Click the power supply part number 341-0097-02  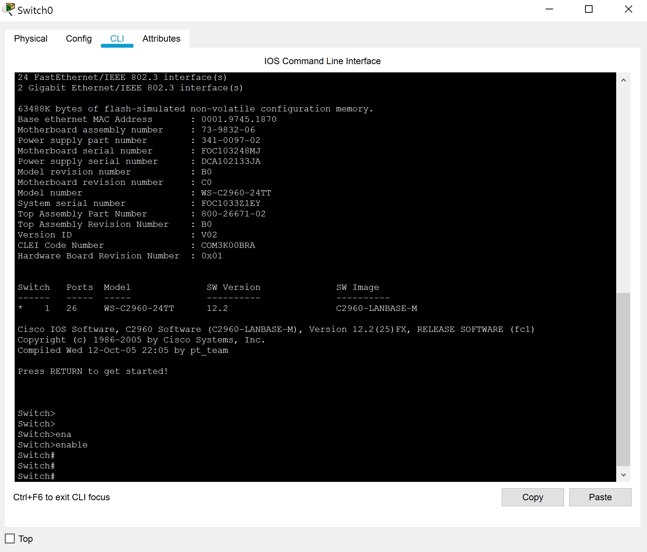(231, 140)
